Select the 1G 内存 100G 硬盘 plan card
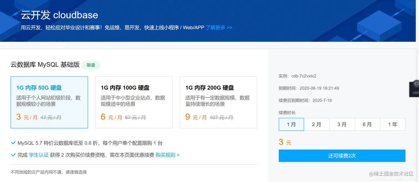Image resolution: width=419 pixels, height=182 pixels. tap(134, 102)
